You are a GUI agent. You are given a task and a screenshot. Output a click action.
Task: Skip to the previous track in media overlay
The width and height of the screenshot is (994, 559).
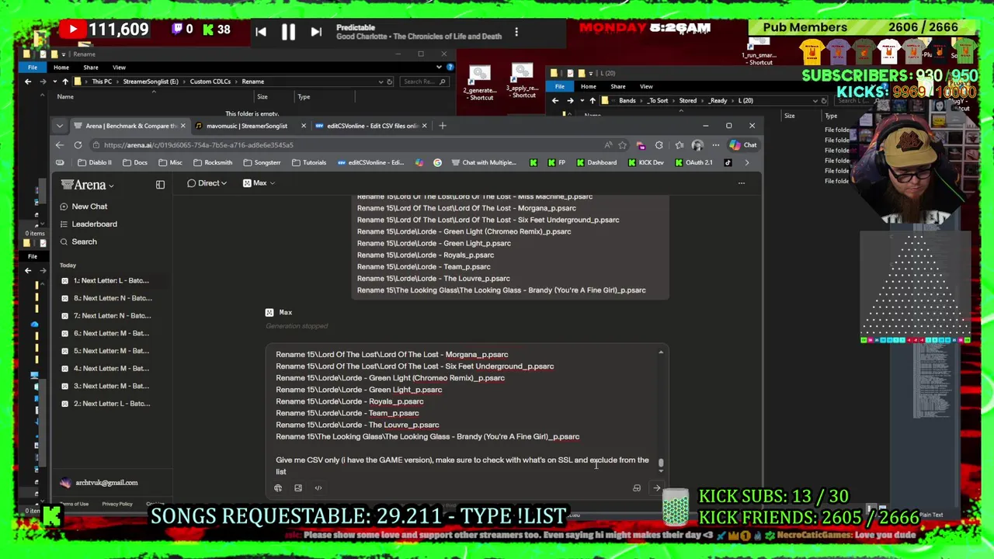click(x=261, y=32)
